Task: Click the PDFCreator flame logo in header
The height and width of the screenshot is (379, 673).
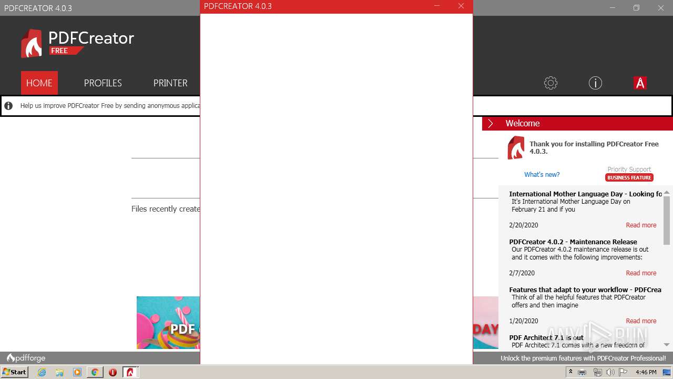Action: pos(32,43)
